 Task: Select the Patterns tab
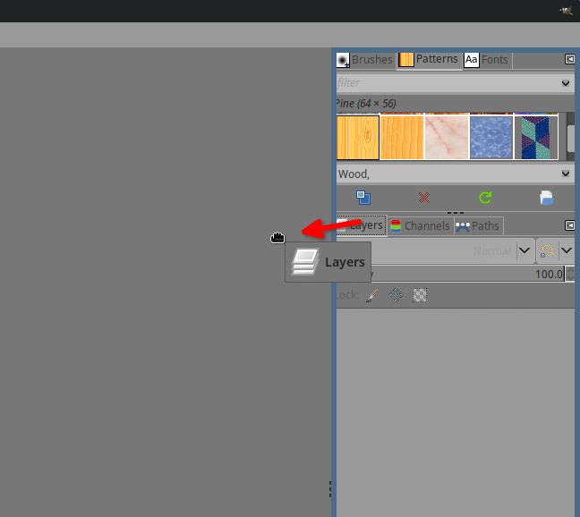click(429, 60)
